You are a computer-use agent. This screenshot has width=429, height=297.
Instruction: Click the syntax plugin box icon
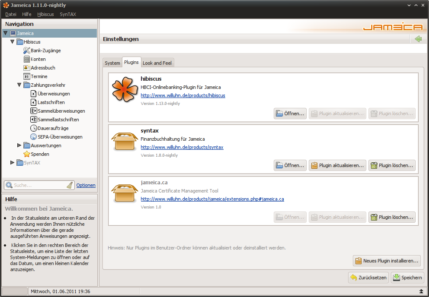(125, 141)
